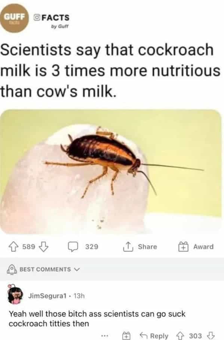Open JimSegura1's profile username
Screen dimensions: 224x340
[x=47, y=295]
